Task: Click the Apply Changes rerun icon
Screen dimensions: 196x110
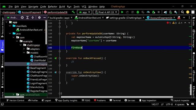Action: pos(127,12)
